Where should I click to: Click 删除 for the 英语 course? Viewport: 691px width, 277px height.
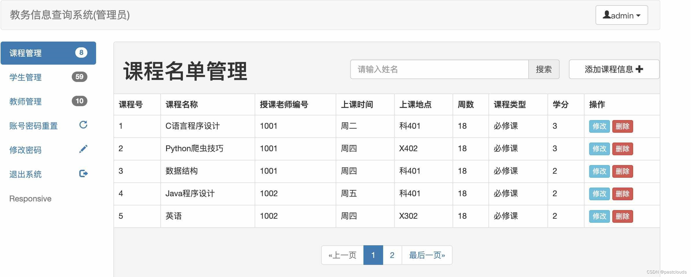[x=622, y=216]
